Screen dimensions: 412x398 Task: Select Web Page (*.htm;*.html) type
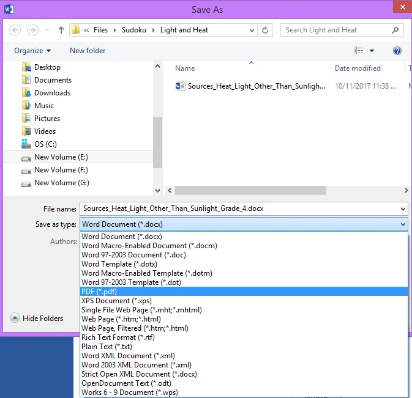point(244,319)
